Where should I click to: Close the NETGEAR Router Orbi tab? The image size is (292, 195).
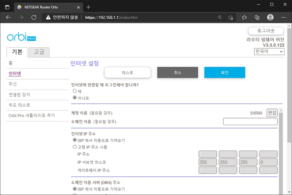click(78, 7)
